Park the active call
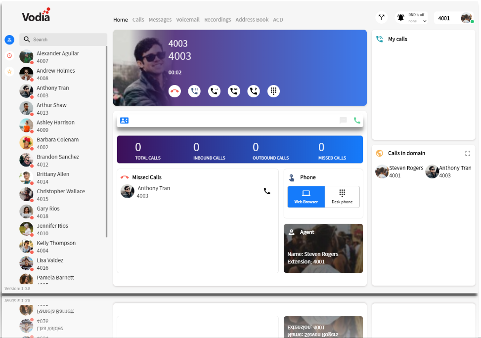The height and width of the screenshot is (338, 481). [254, 91]
